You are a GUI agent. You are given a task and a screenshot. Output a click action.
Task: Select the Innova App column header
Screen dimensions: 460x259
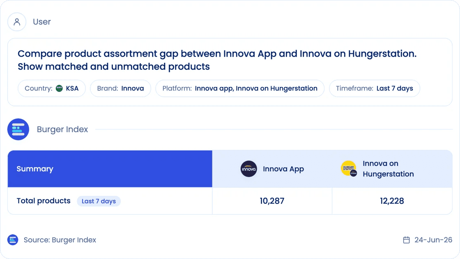(x=272, y=169)
